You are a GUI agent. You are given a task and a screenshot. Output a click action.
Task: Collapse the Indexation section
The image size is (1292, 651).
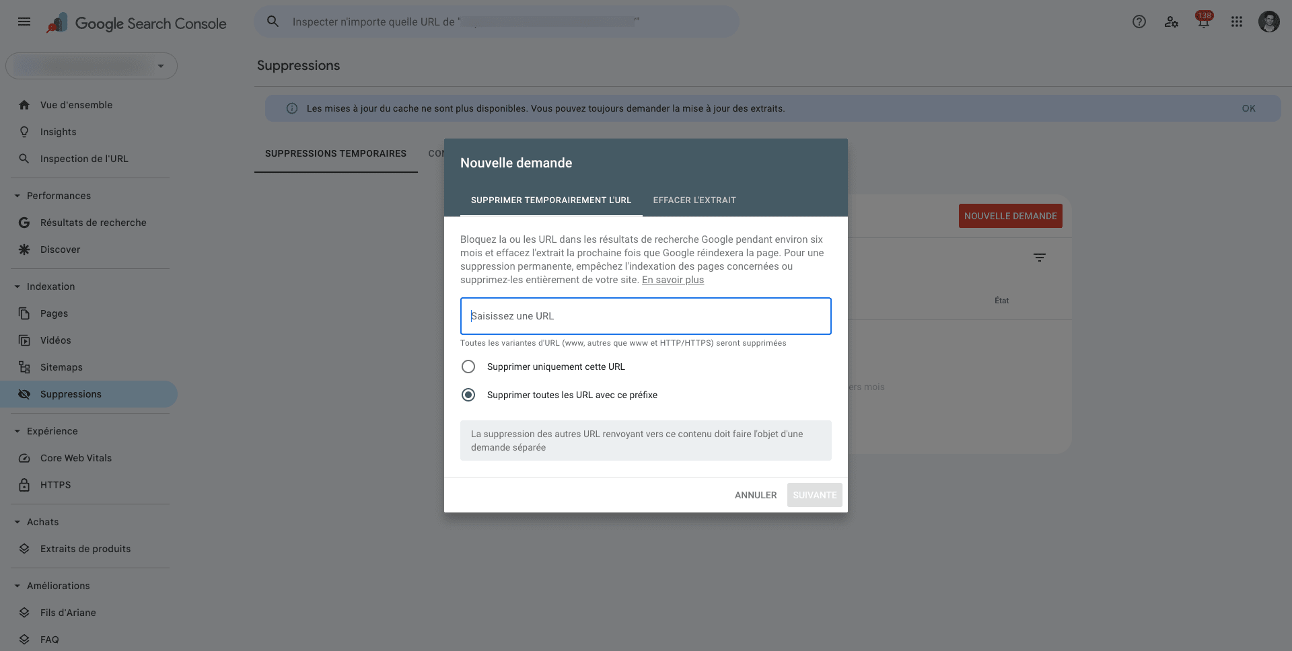[x=16, y=286]
